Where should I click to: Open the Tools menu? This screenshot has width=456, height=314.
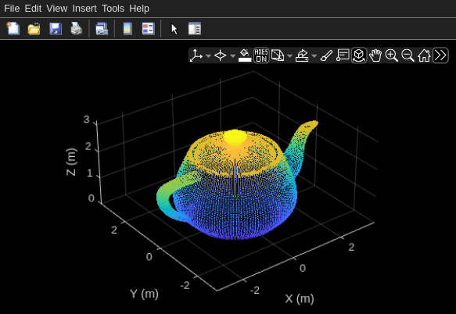coord(113,9)
